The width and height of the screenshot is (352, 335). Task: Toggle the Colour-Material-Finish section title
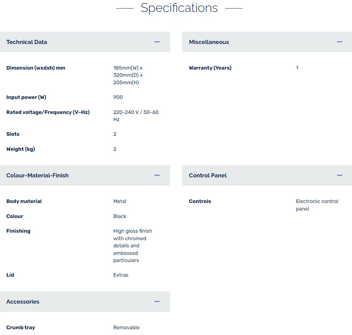[x=37, y=175]
